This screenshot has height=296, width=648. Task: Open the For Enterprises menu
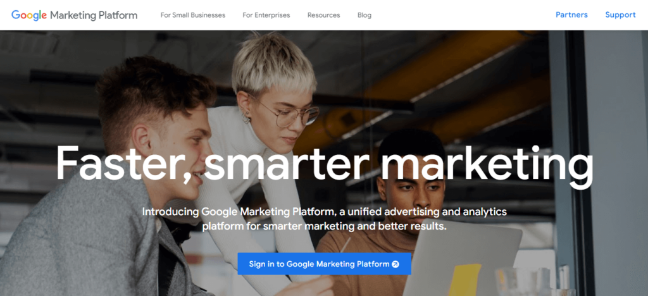click(x=266, y=15)
